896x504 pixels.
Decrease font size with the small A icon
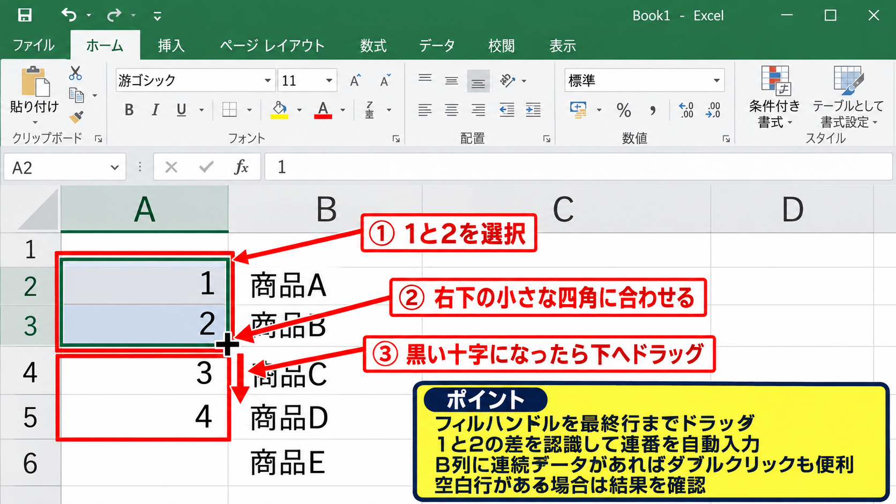[x=385, y=80]
